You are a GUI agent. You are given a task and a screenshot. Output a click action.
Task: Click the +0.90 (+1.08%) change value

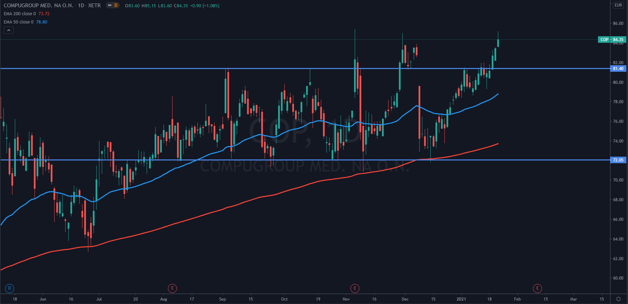click(205, 6)
